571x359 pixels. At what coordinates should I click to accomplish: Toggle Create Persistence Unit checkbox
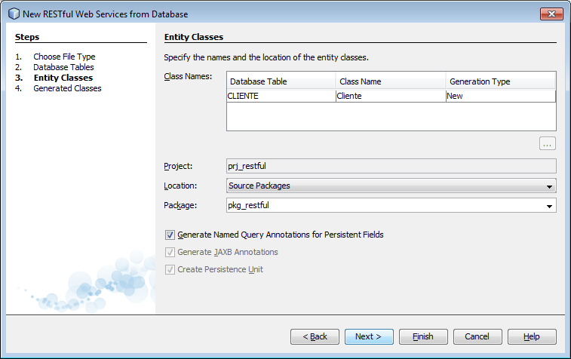coord(170,269)
